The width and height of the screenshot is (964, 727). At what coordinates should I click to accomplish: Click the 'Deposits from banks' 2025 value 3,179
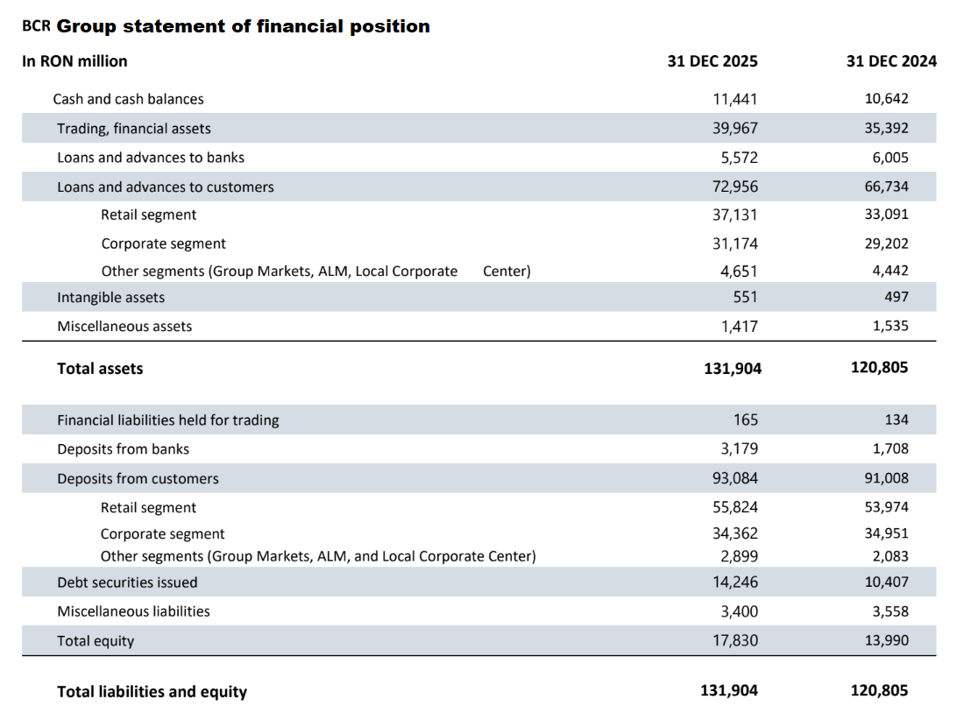click(740, 448)
